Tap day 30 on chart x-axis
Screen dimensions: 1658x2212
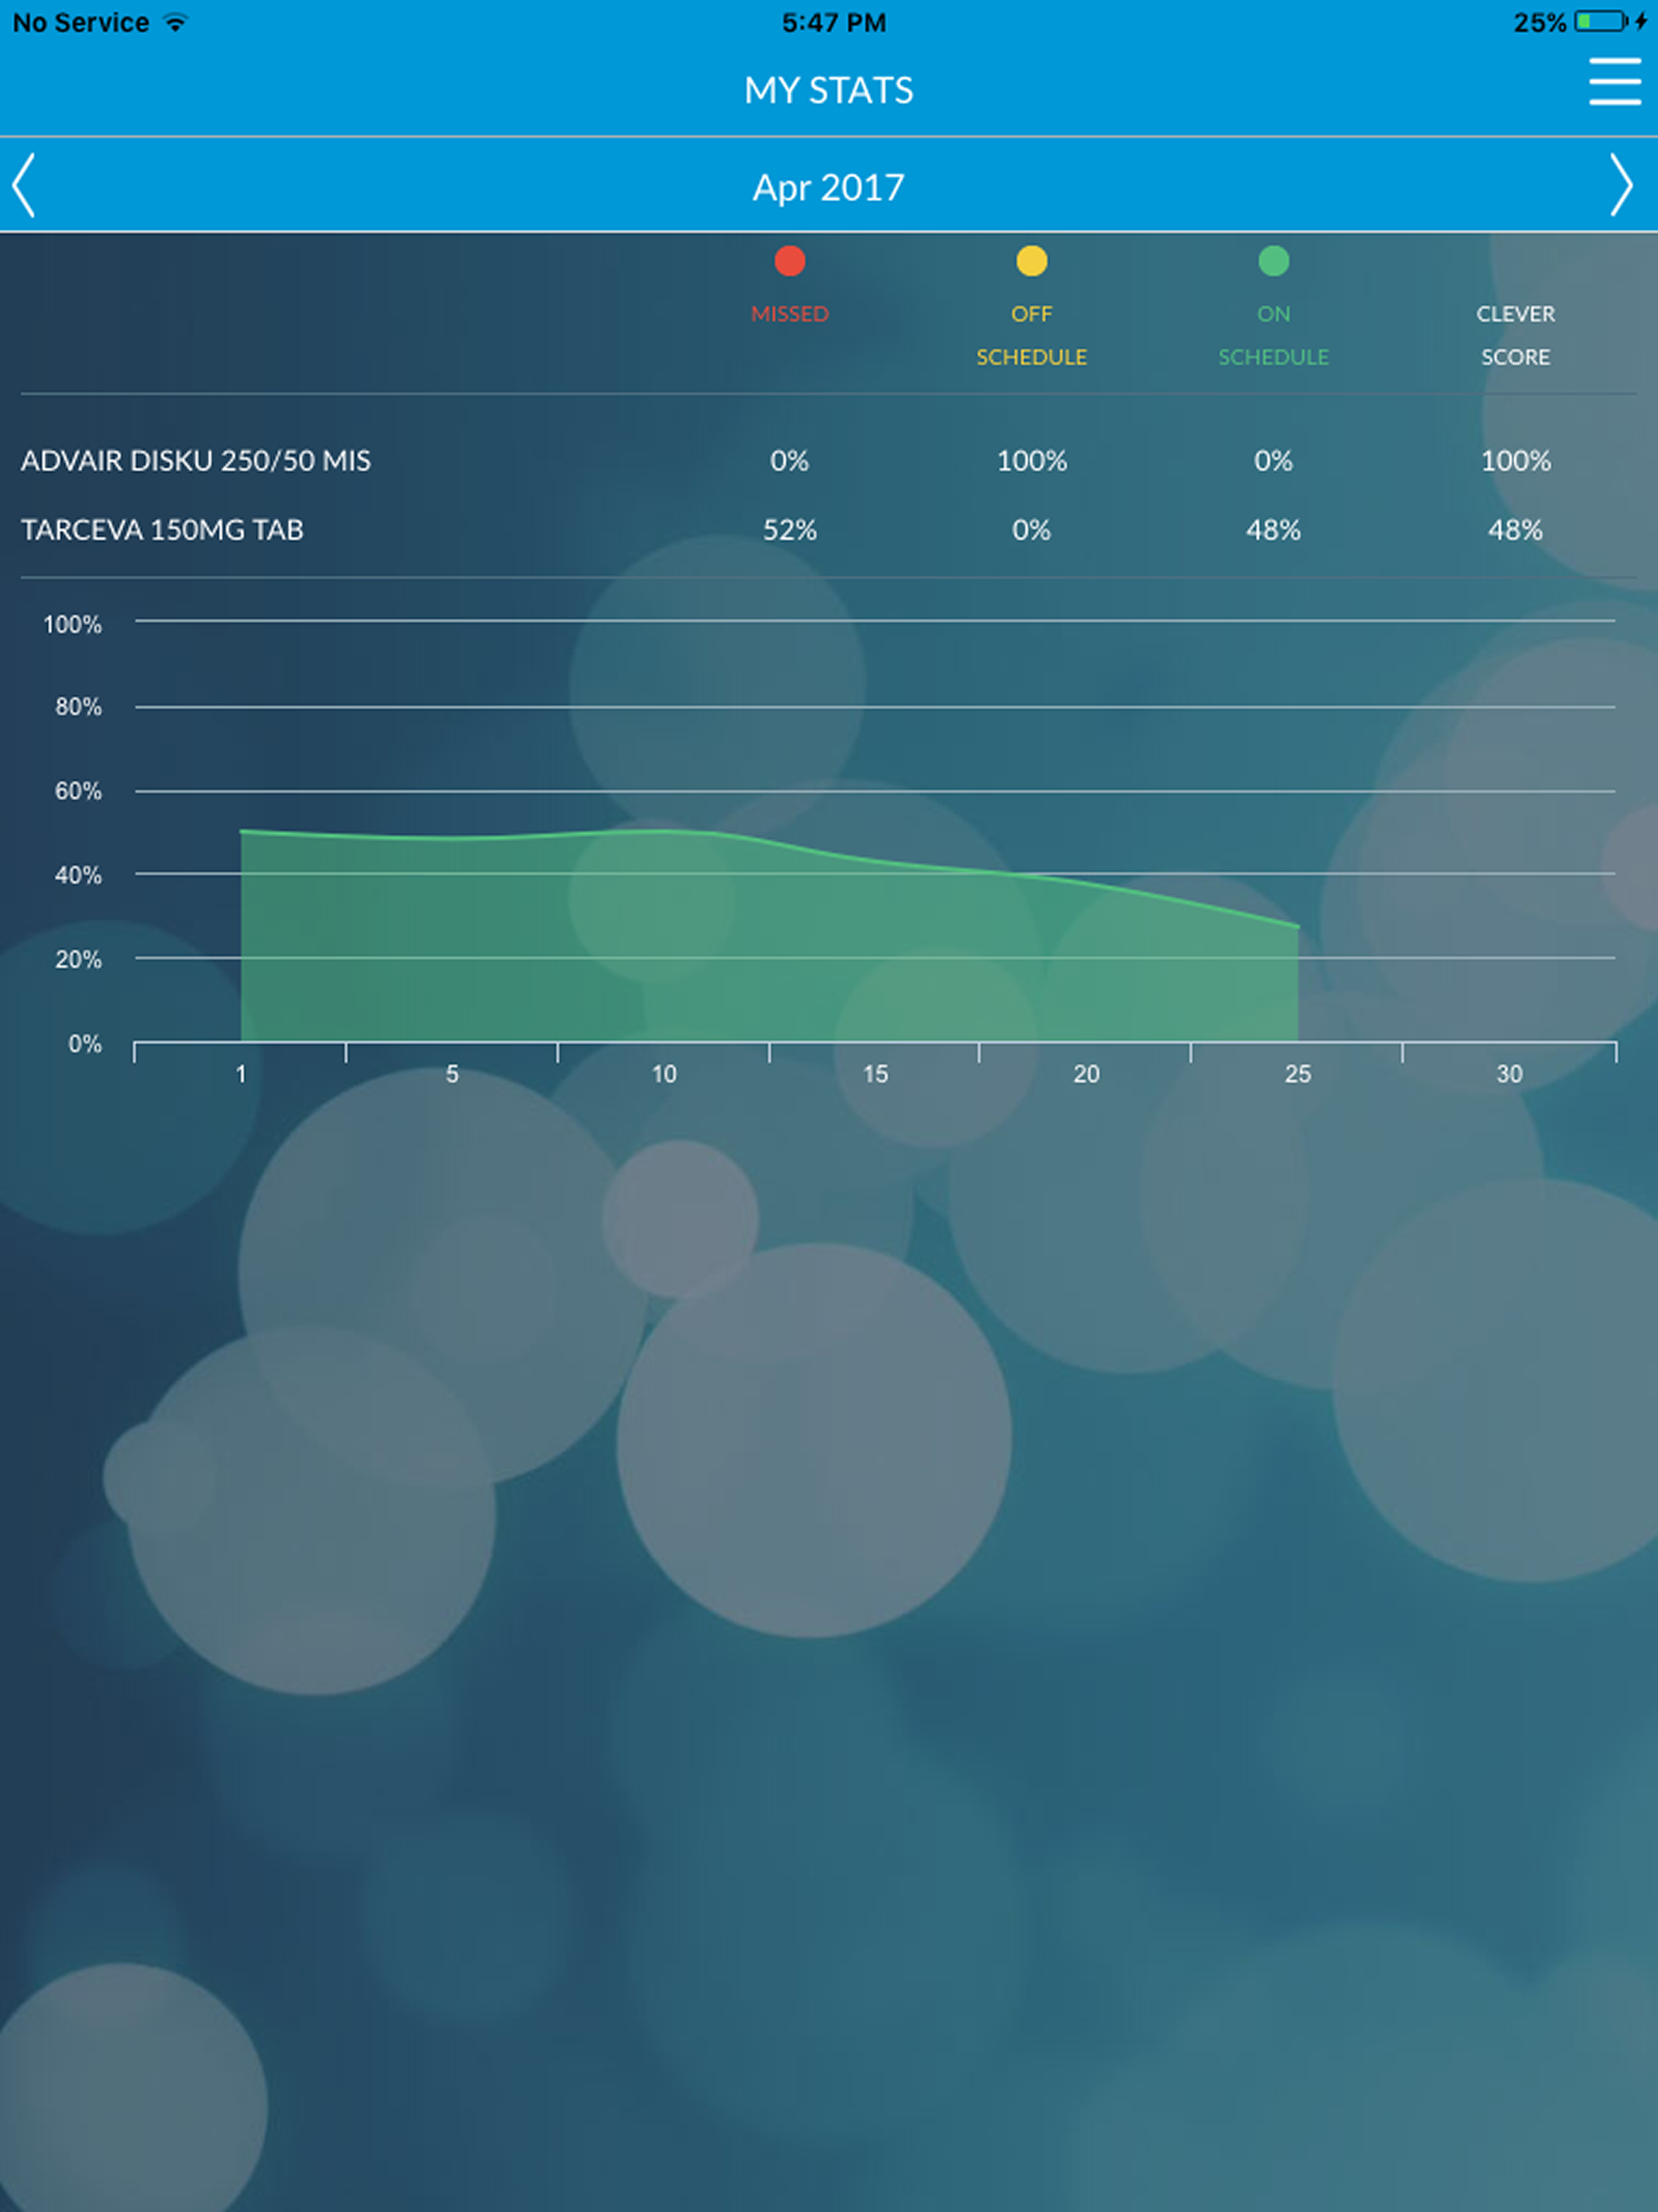tap(1509, 1074)
